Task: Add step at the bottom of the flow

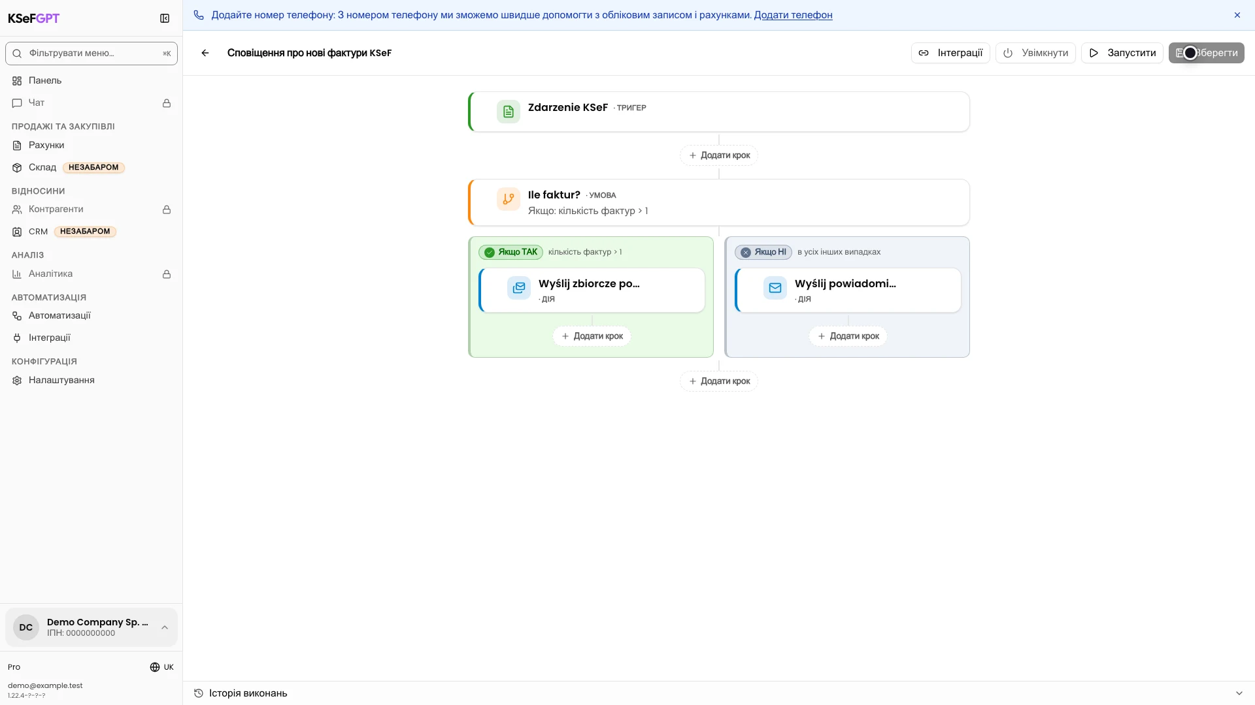Action: (x=719, y=381)
